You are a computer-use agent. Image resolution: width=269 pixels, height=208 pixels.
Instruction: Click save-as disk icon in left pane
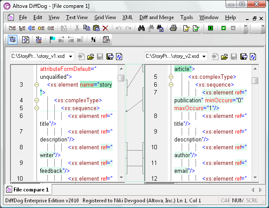click(110, 57)
